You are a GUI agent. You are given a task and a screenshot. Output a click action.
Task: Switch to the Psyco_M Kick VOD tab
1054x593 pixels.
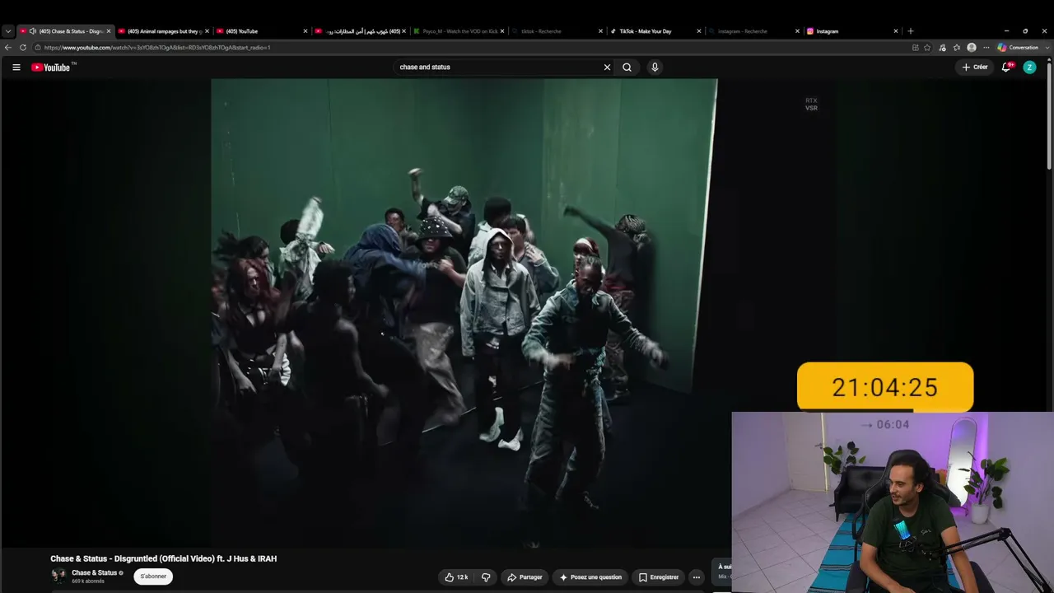(x=459, y=31)
